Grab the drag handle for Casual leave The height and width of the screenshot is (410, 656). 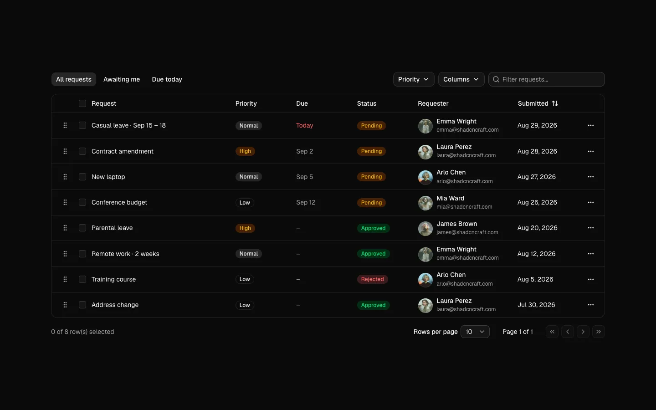tap(65, 125)
